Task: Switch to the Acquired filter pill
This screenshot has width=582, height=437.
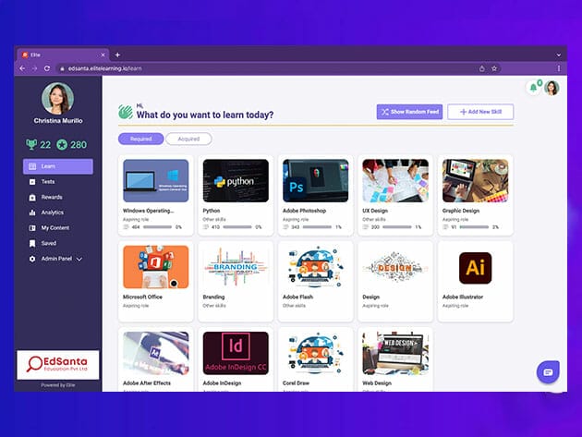Action: tap(188, 139)
